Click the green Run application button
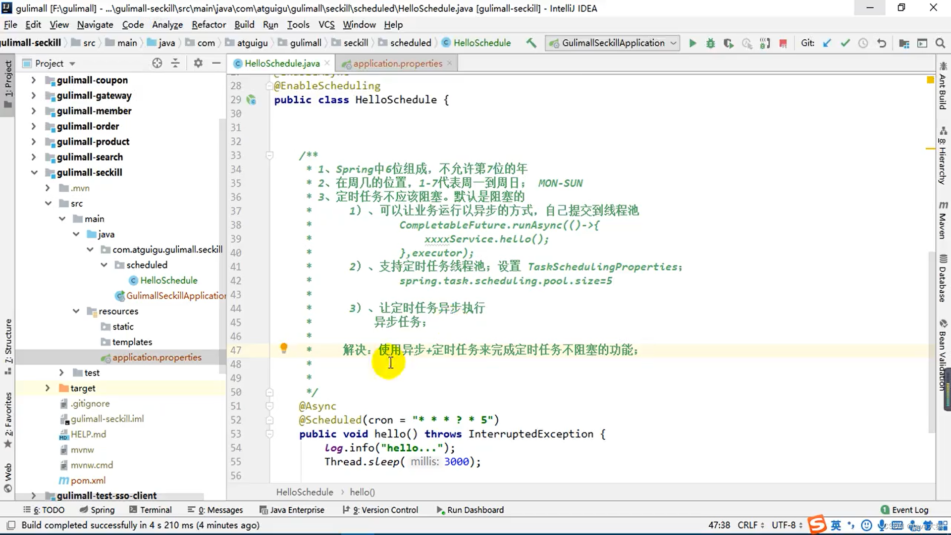 (x=692, y=43)
